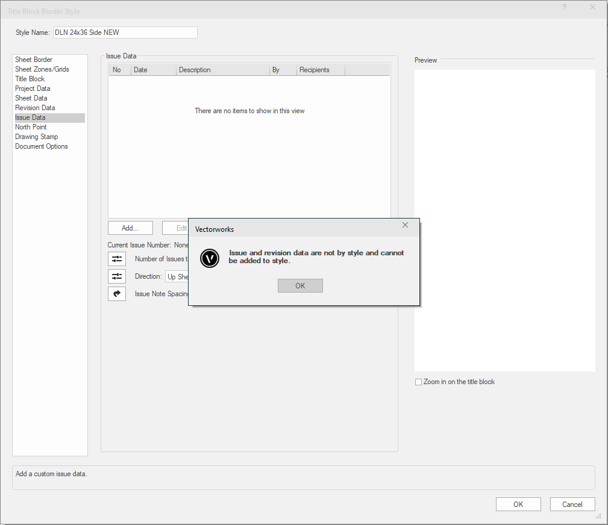Click the arrow icon beside Issue Note Spacing
The height and width of the screenshot is (525, 608).
tap(116, 293)
